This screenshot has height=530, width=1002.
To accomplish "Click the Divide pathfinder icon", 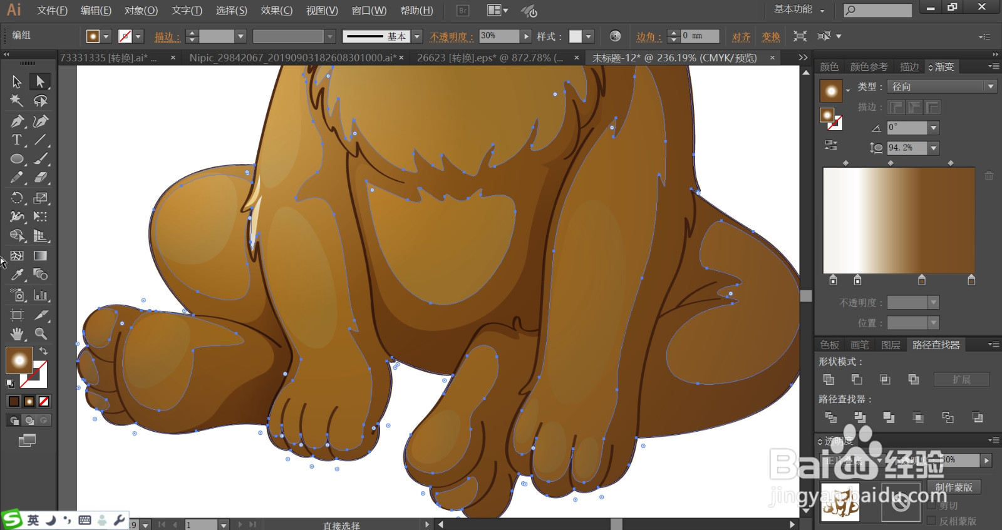I will [831, 417].
